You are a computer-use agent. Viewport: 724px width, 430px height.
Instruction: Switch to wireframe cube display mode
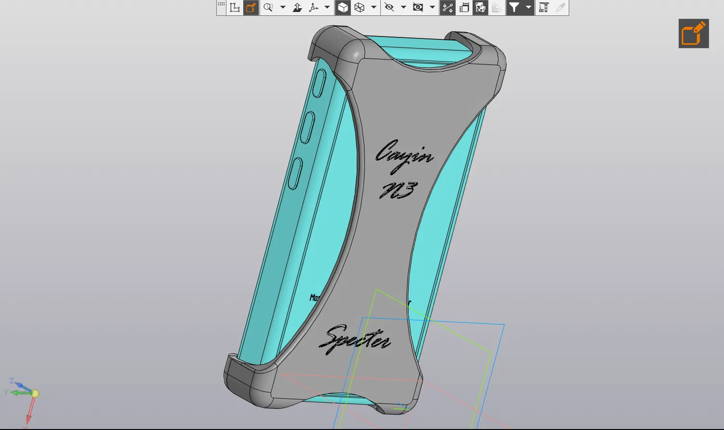point(359,7)
